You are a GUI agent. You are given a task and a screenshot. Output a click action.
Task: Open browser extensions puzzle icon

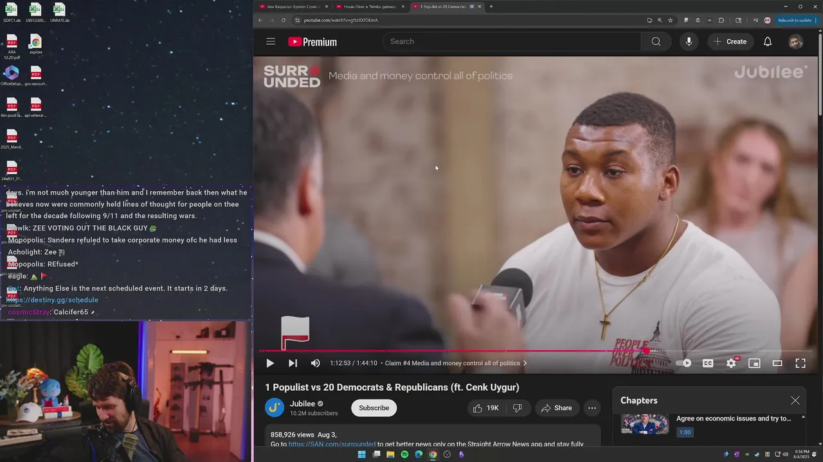pyautogui.click(x=721, y=21)
